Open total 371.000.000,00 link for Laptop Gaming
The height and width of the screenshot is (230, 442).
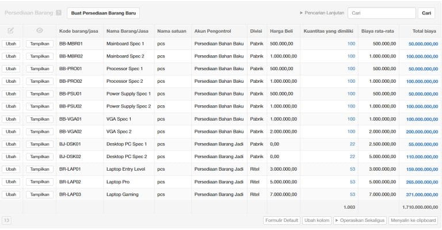(422, 194)
